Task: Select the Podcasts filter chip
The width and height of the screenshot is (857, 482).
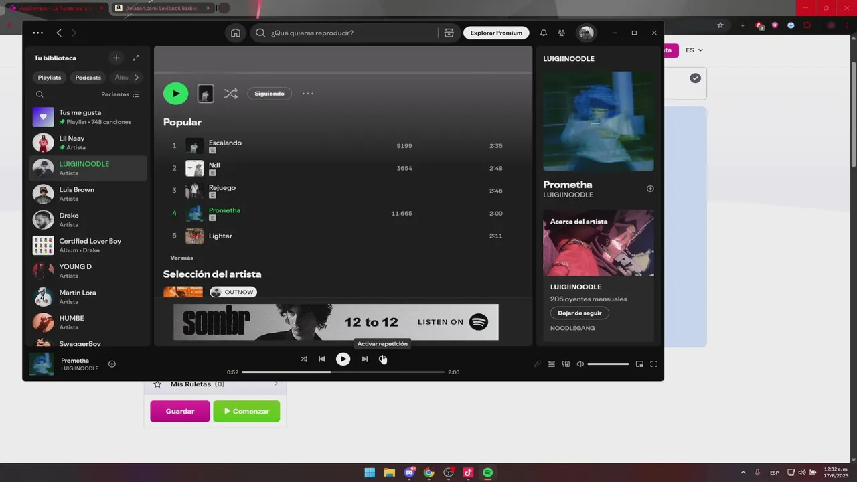Action: coord(88,78)
